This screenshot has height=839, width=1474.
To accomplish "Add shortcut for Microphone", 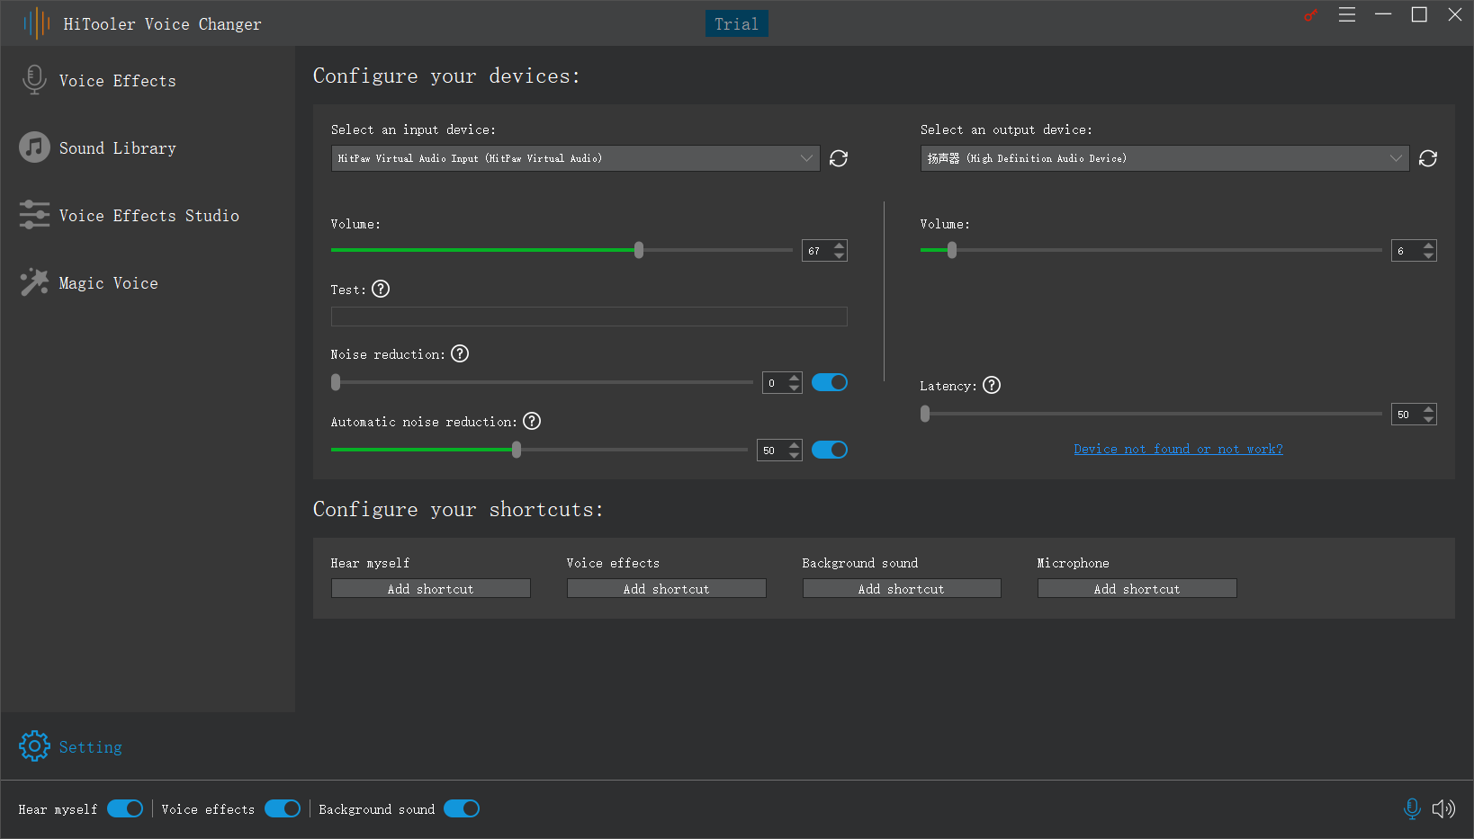I will (1137, 588).
